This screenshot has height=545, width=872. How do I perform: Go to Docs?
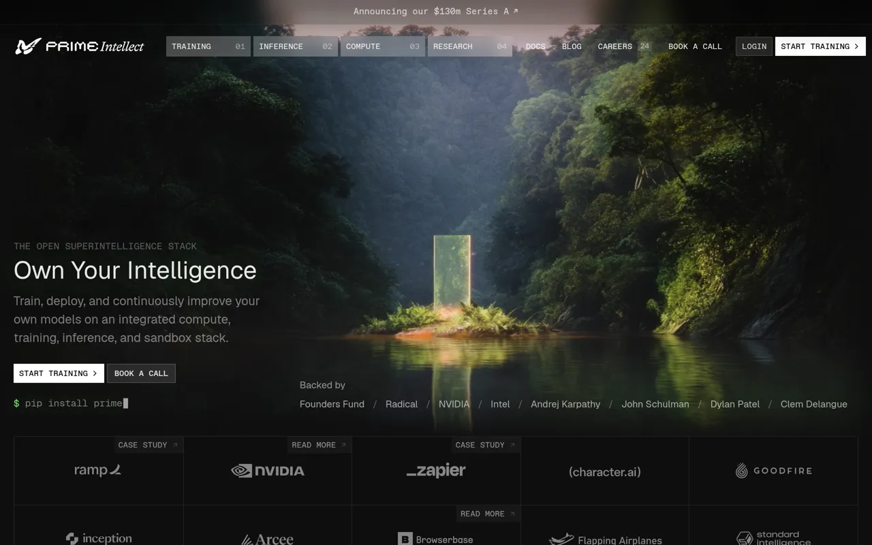tap(535, 46)
